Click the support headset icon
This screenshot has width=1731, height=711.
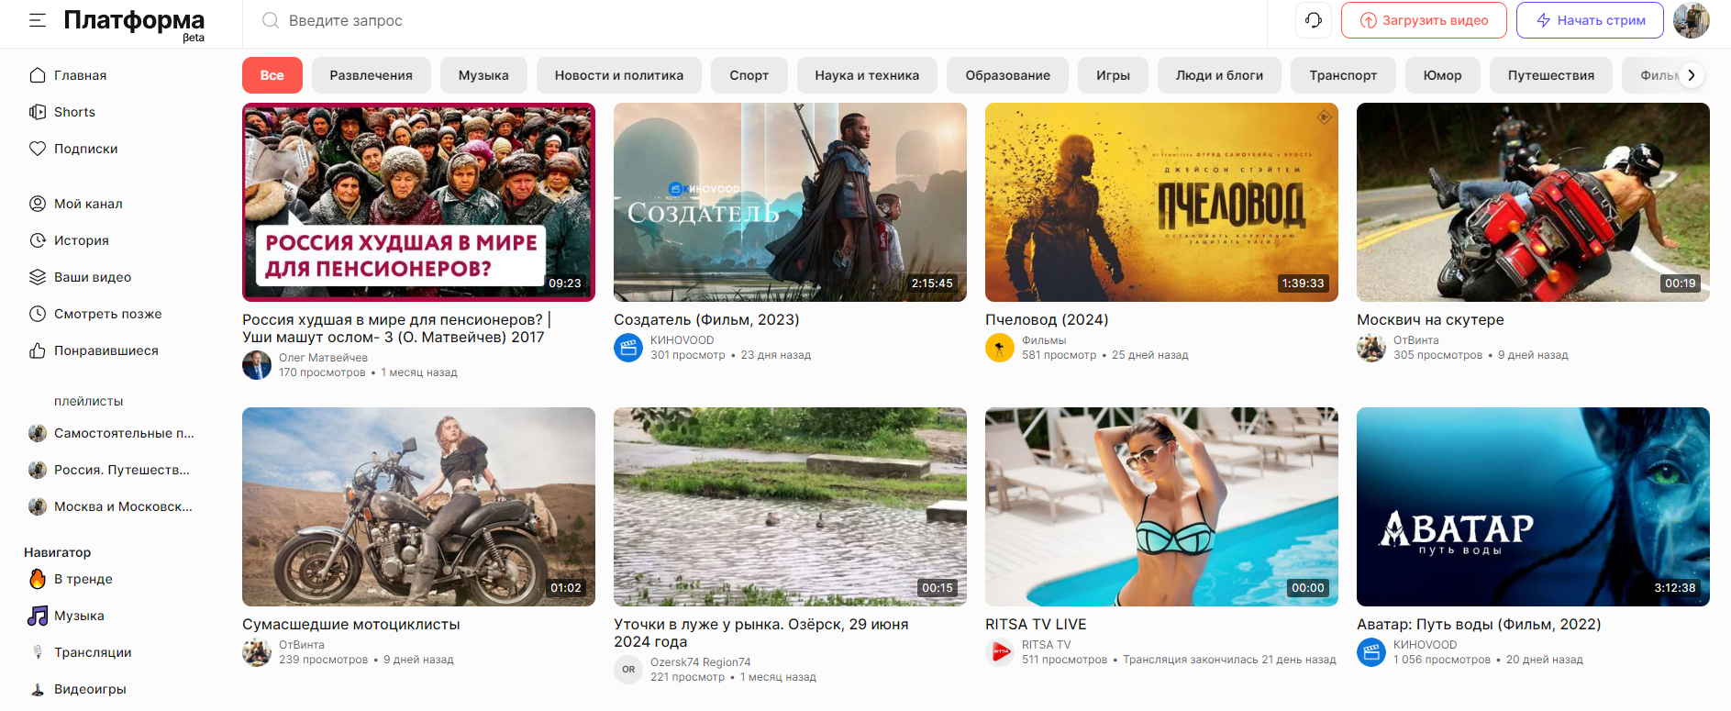point(1314,20)
